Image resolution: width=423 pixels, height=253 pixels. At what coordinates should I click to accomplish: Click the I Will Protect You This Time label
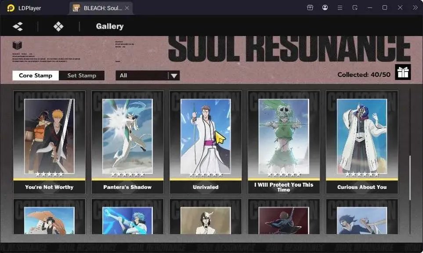click(284, 187)
